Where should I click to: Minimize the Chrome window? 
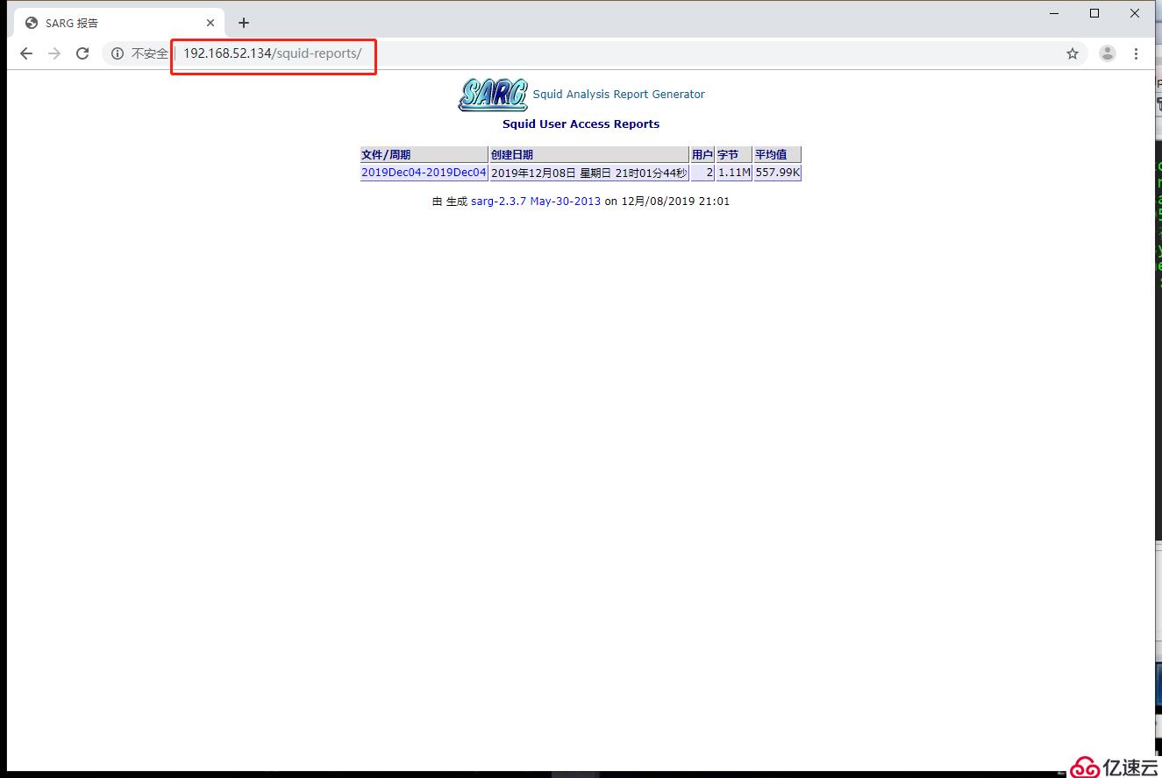click(1056, 13)
